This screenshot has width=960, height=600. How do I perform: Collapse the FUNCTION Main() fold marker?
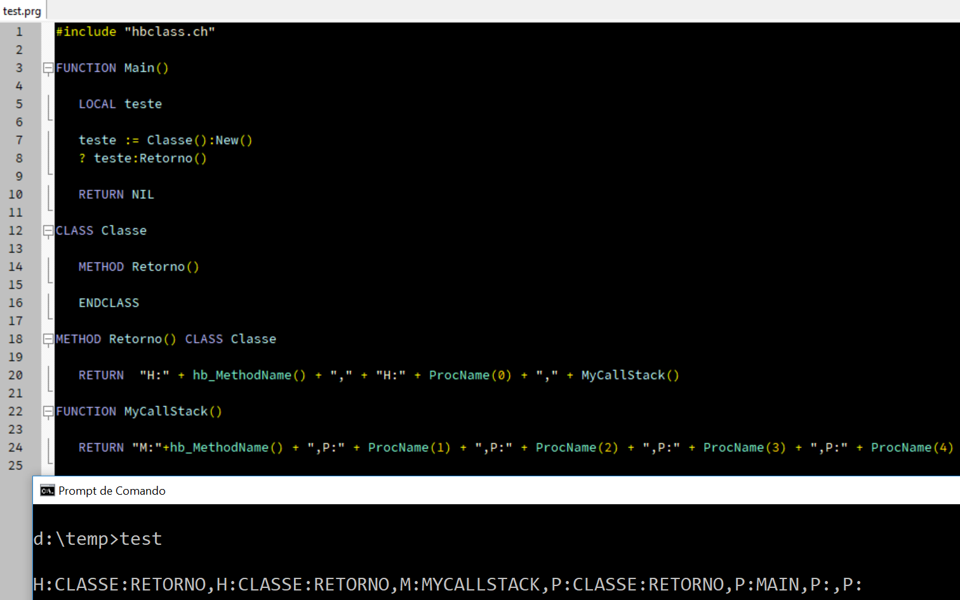pyautogui.click(x=48, y=68)
